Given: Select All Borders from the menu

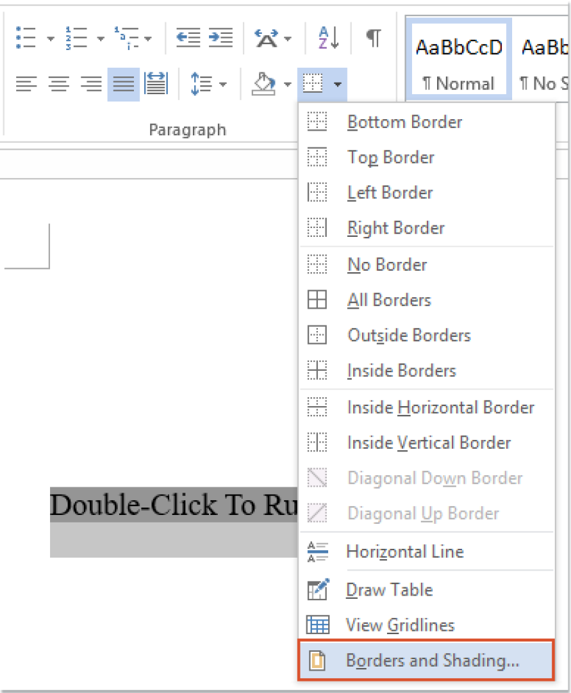Looking at the screenshot, I should tap(389, 300).
